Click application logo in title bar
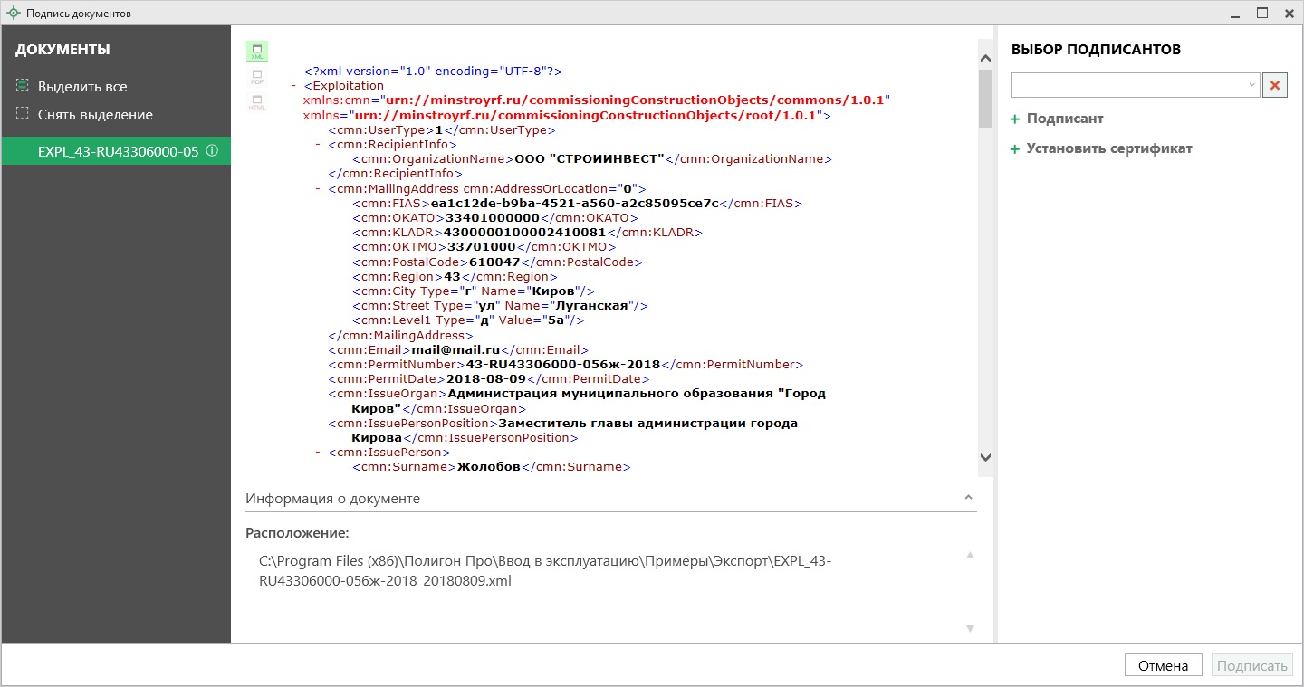The width and height of the screenshot is (1304, 687). pos(14,14)
